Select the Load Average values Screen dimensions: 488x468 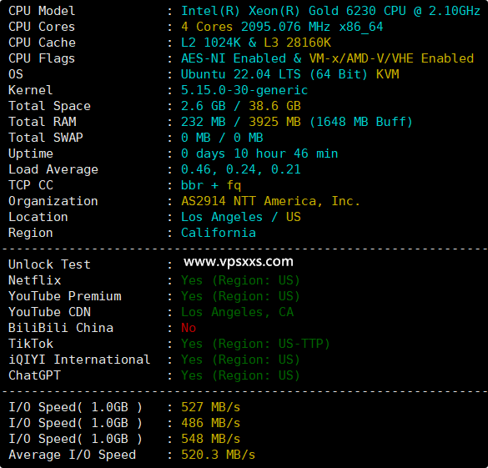point(241,169)
